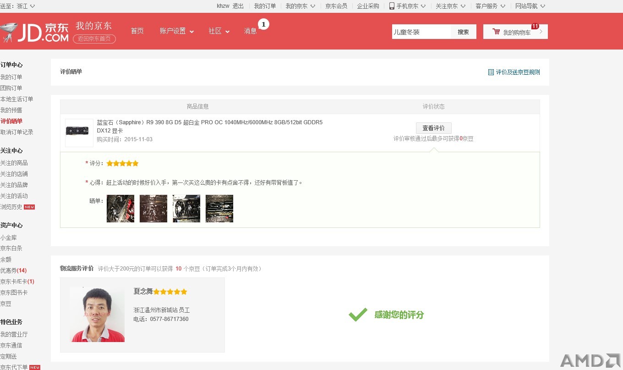Click the product thumbnail image
Image resolution: width=623 pixels, height=370 pixels.
coord(79,133)
